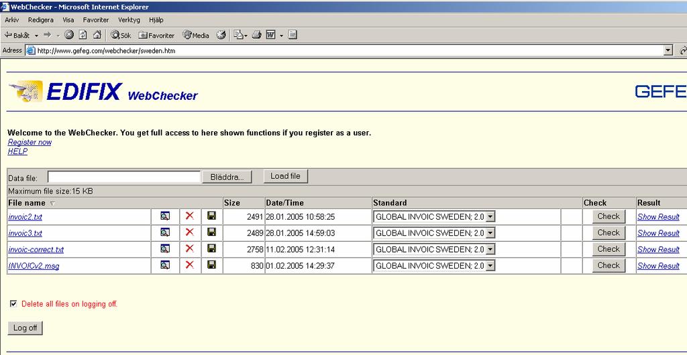This screenshot has width=687, height=355.
Task: Click the Load file button
Action: 286,175
